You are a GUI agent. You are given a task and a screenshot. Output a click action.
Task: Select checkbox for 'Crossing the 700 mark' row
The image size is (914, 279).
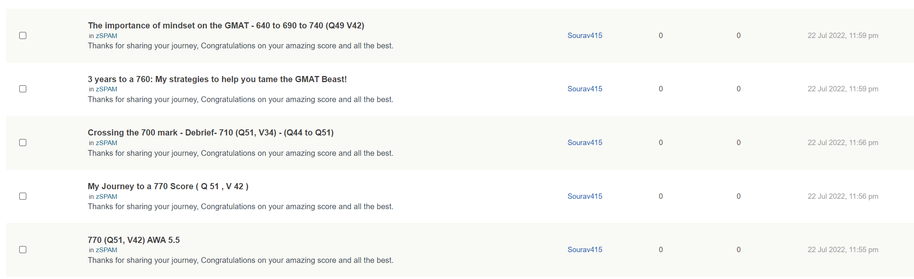[x=23, y=143]
